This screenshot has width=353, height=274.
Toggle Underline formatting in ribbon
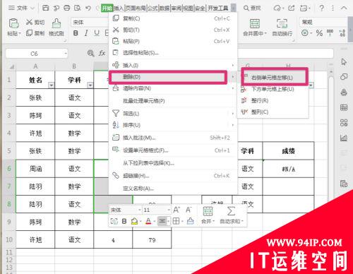(97, 33)
